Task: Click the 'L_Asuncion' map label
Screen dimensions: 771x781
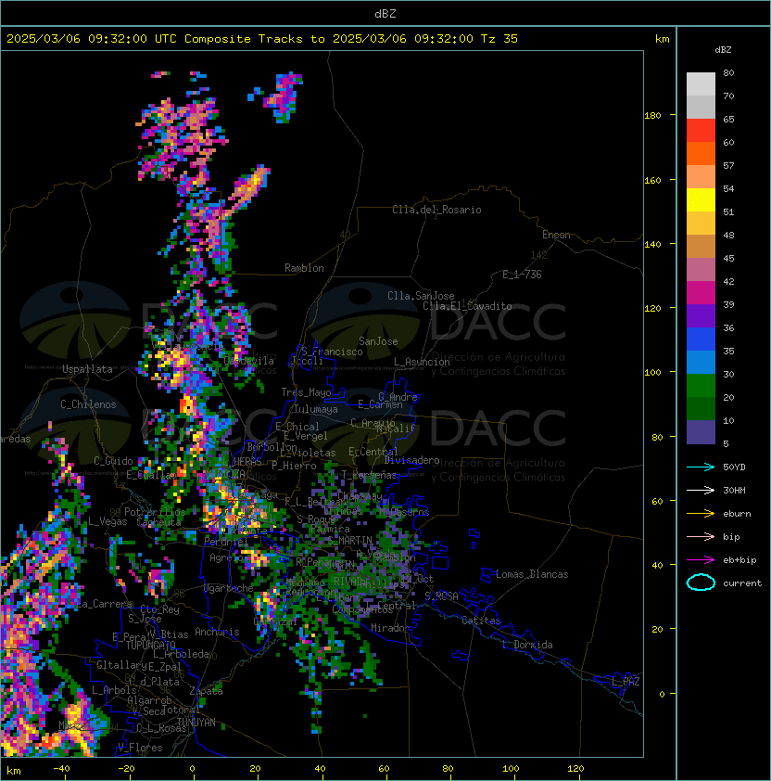Action: point(422,362)
